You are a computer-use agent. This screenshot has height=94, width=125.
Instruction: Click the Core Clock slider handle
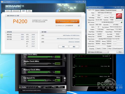(x=52, y=57)
